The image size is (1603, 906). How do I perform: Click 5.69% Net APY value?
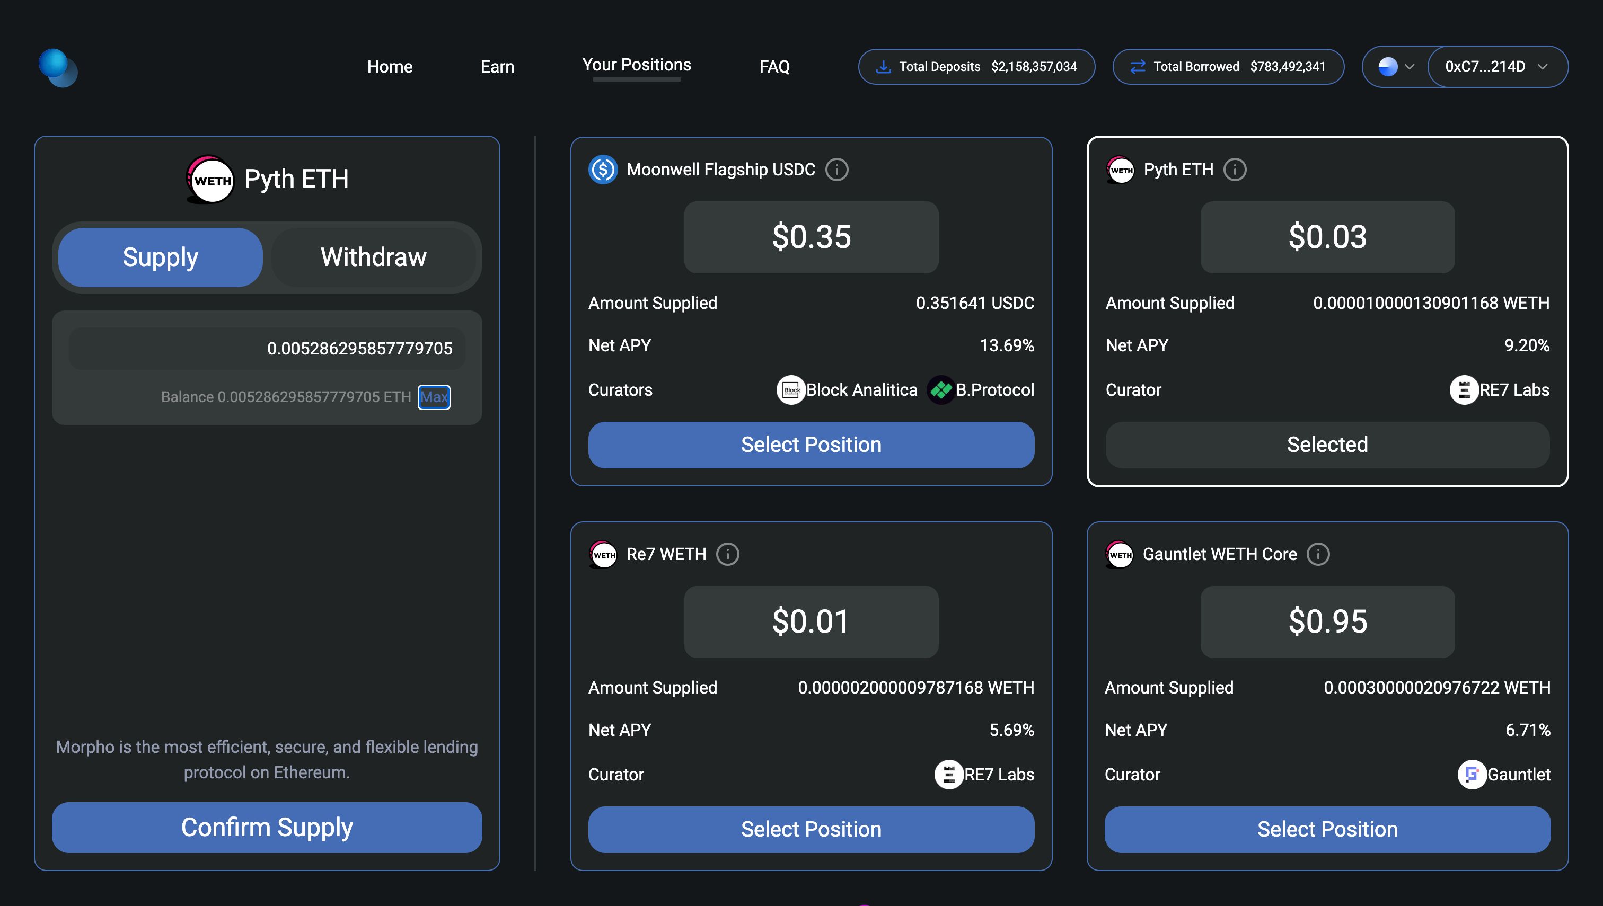pos(1011,730)
